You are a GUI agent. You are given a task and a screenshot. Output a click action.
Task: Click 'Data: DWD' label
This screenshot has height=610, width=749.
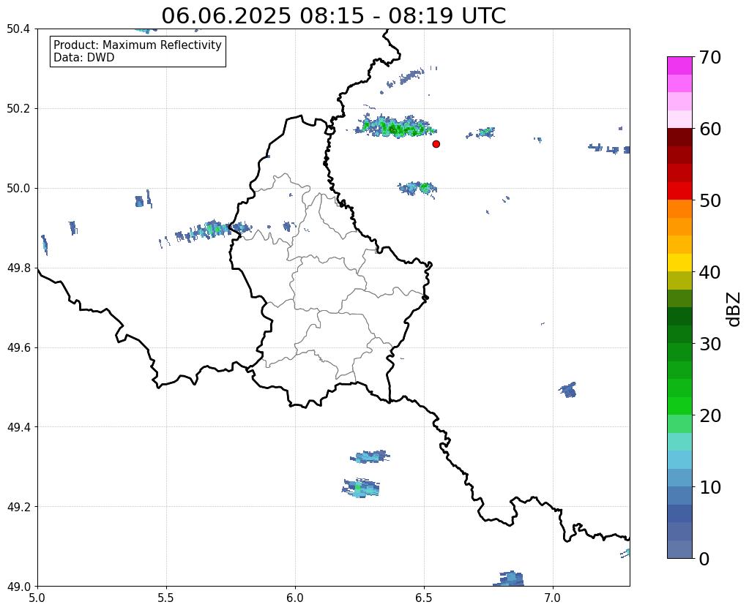pos(84,58)
